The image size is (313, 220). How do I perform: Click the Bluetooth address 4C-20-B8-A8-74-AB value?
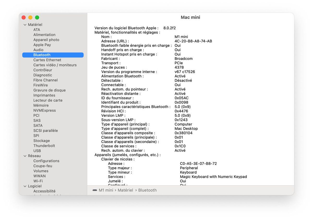[x=193, y=41]
